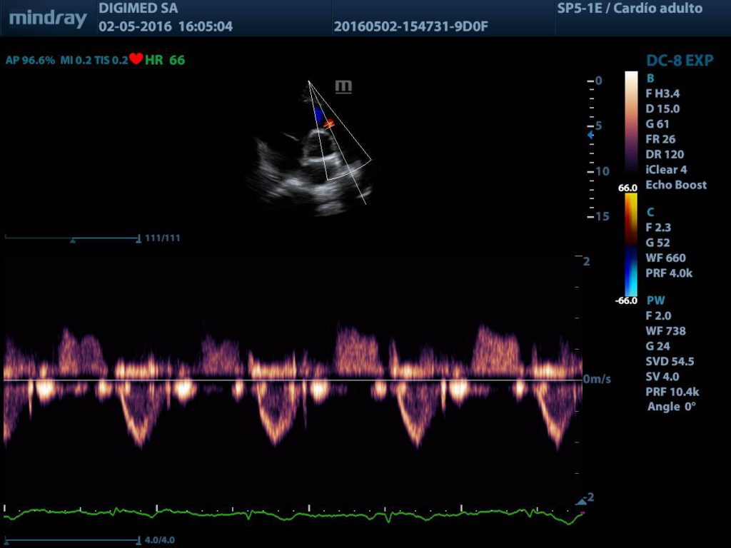The height and width of the screenshot is (548, 731).
Task: Click the cine loop position triangle marker
Action: [x=72, y=241]
